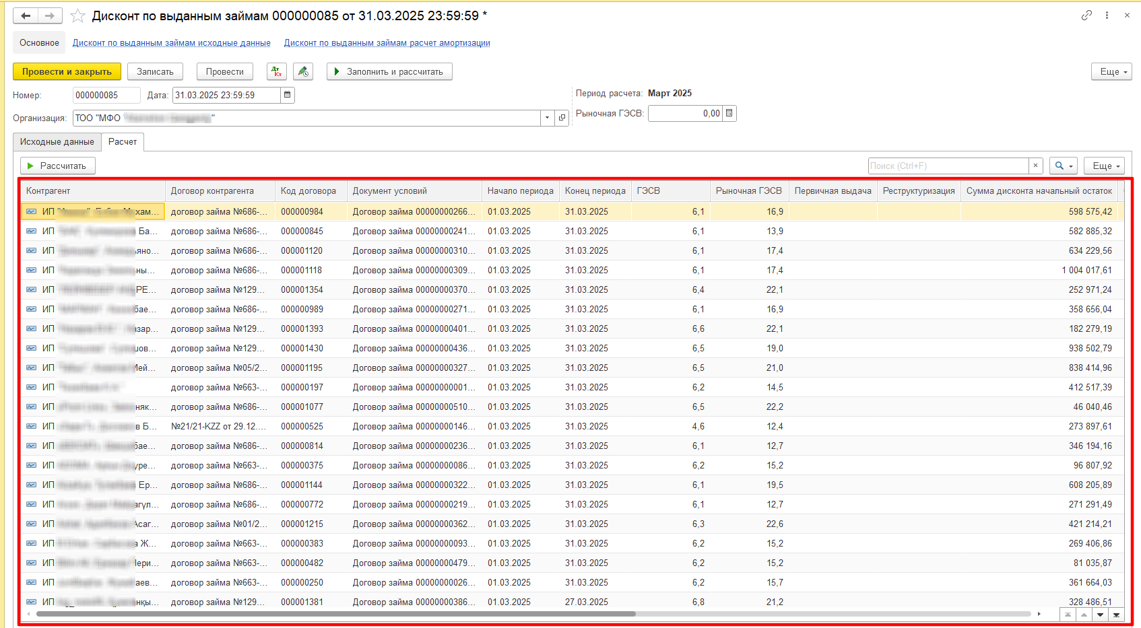Click the Записать button
The width and height of the screenshot is (1141, 628).
[x=155, y=71]
